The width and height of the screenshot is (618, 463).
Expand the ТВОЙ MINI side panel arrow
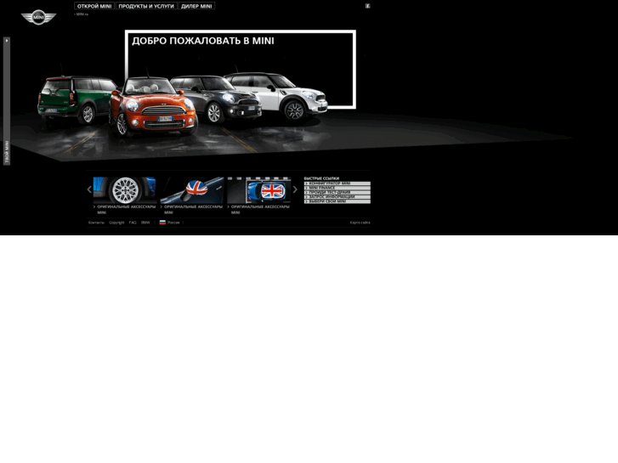(7, 41)
